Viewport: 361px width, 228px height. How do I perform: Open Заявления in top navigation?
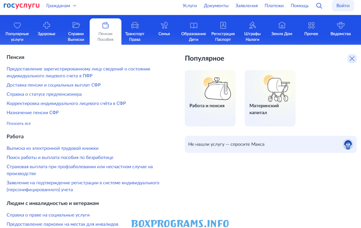246,6
